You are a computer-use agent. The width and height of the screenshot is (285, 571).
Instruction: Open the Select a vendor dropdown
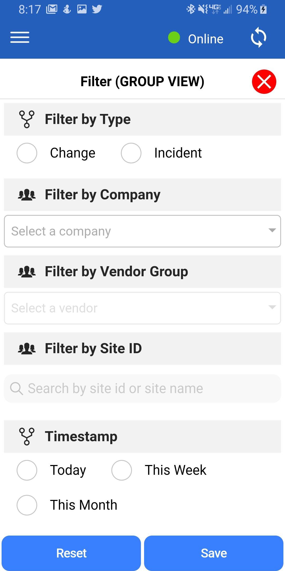pos(142,308)
